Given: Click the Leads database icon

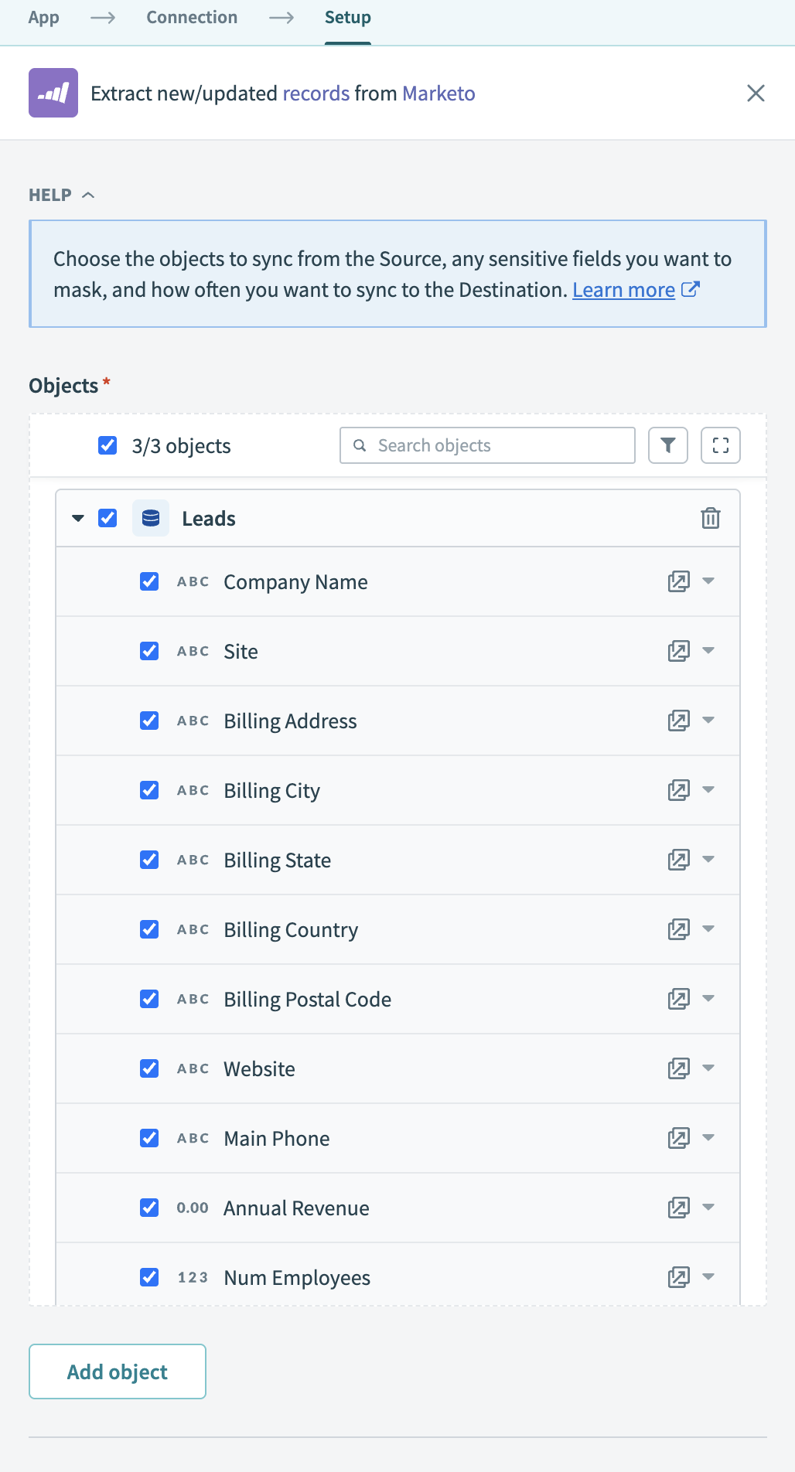Looking at the screenshot, I should click(151, 518).
